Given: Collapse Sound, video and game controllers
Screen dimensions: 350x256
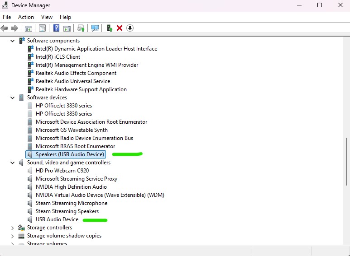Looking at the screenshot, I should (13, 163).
